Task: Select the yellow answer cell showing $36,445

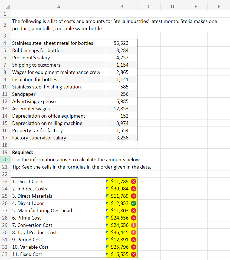Action: 121,232
